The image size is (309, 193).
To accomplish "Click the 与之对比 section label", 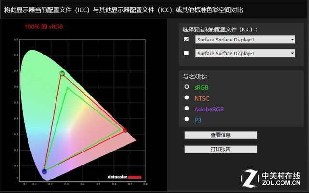I will point(195,76).
